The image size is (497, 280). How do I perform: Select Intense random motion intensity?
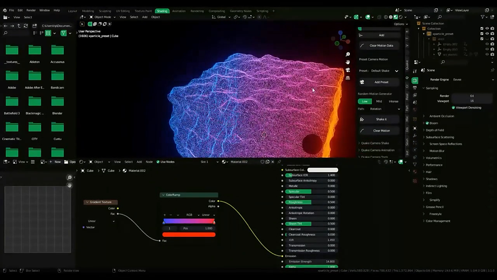(x=393, y=101)
